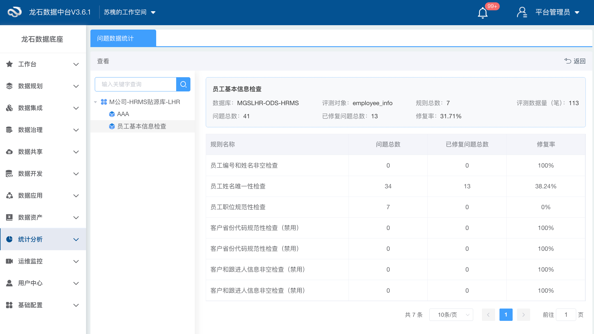Click the magnifier icon to search keywords
Image resolution: width=594 pixels, height=334 pixels.
click(183, 84)
